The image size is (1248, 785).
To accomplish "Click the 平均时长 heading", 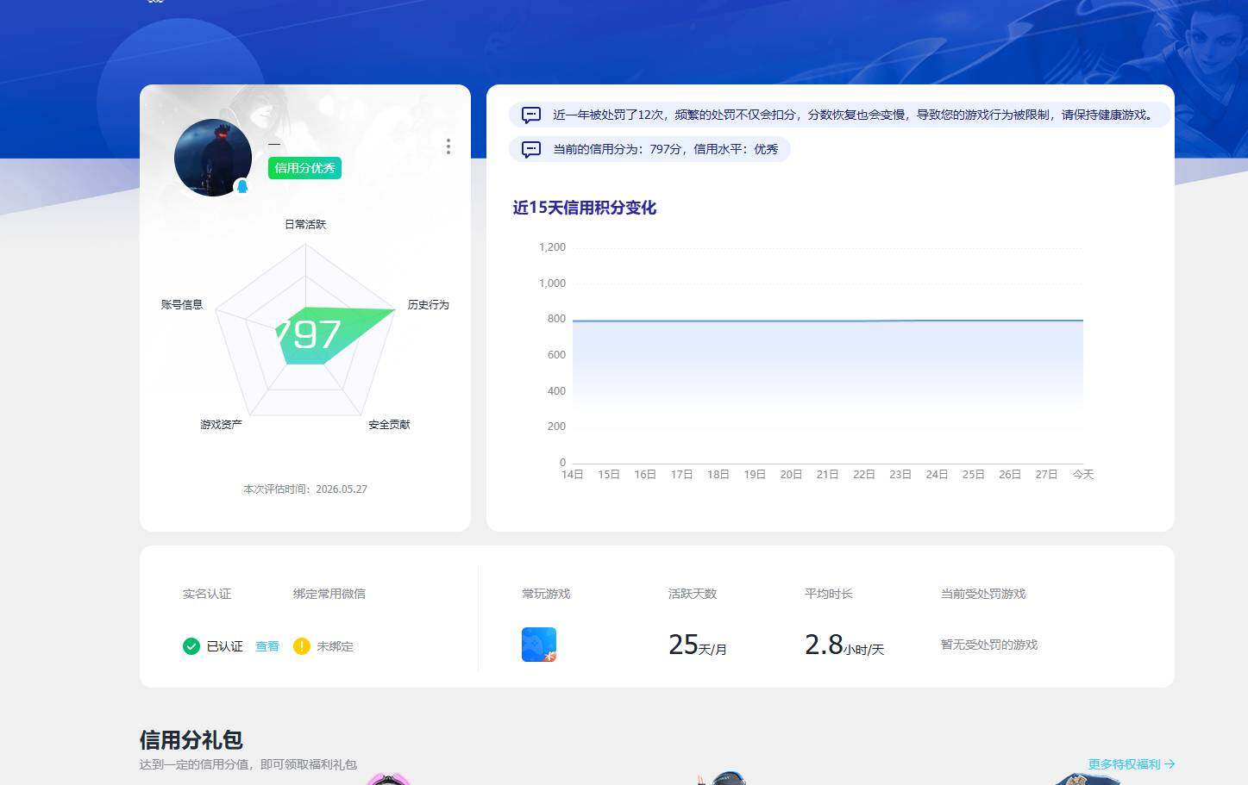I will tap(829, 594).
